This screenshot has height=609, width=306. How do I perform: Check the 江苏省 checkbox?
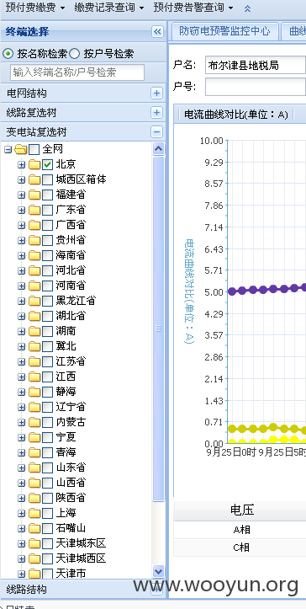click(x=47, y=361)
